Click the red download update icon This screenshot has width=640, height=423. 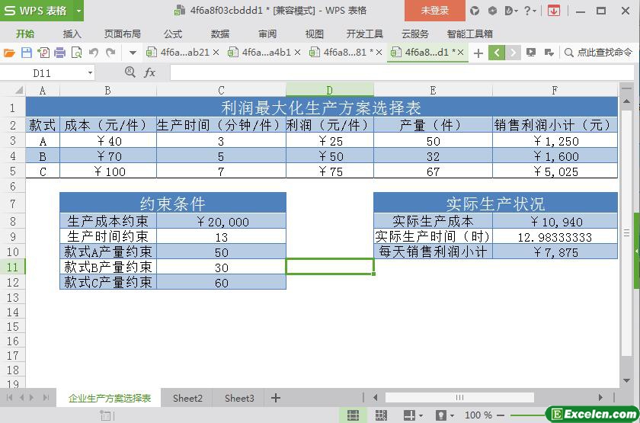(x=554, y=11)
